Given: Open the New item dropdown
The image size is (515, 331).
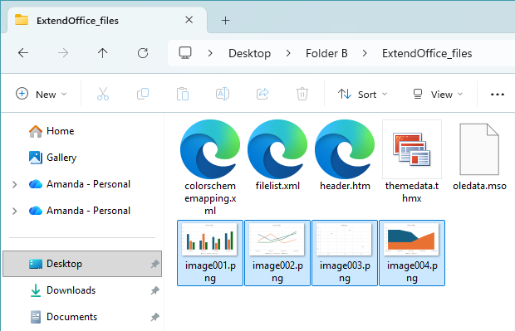Looking at the screenshot, I should (42, 94).
